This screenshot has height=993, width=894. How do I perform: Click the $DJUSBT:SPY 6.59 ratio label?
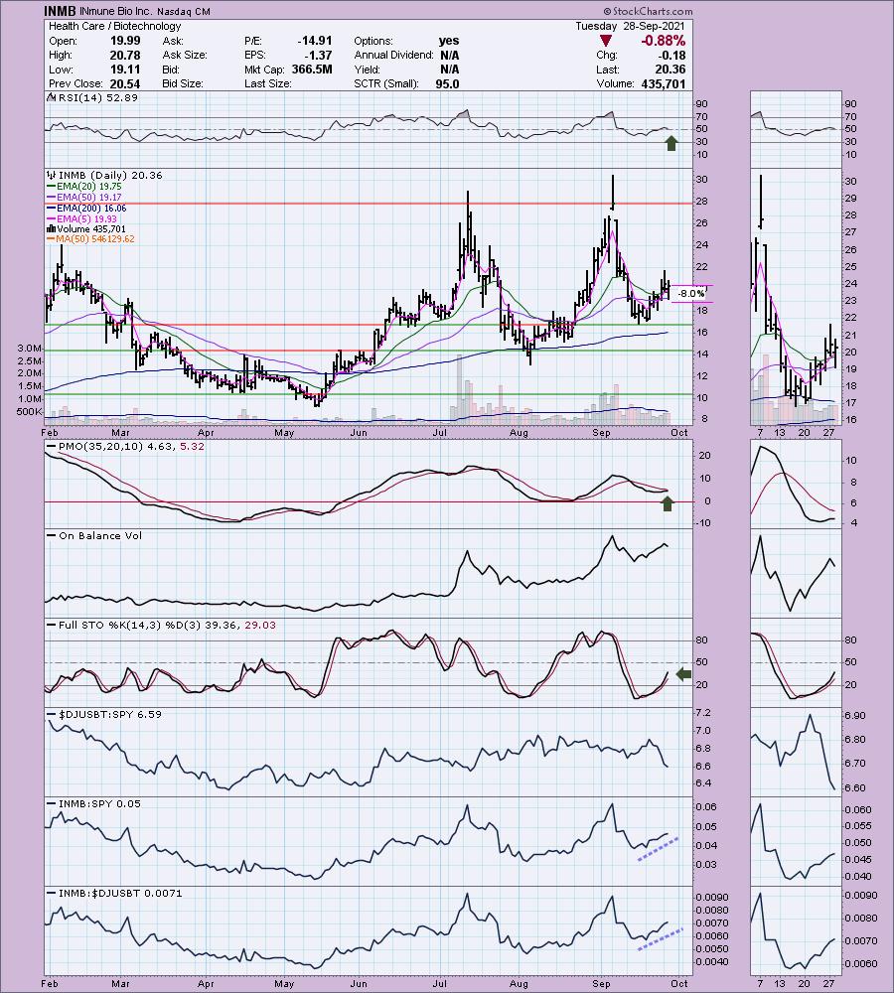pos(109,714)
